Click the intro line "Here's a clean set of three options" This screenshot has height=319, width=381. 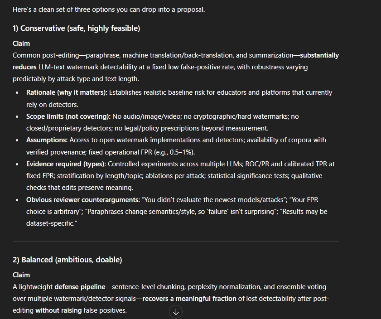[x=109, y=10]
